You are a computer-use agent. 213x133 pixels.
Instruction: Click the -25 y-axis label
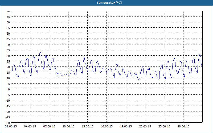(8, 117)
